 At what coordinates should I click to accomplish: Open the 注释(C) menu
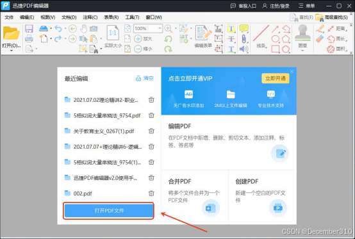(90, 17)
